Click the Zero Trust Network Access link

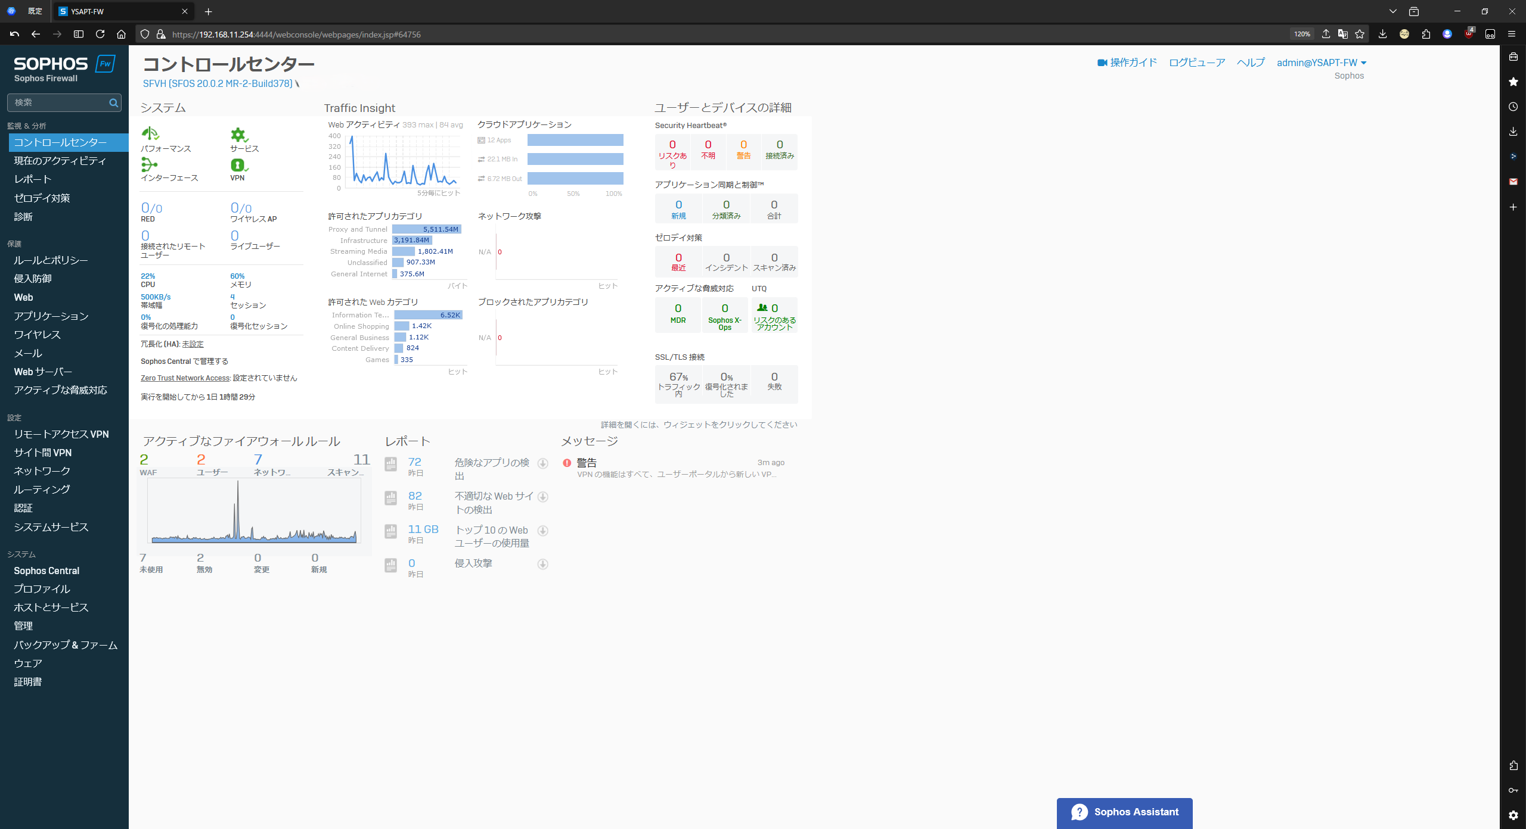pos(185,378)
